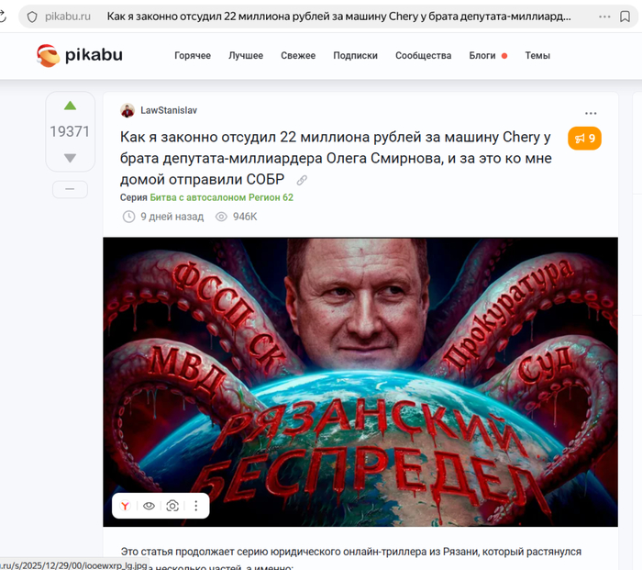Upvote the post with green arrow
Viewport: 642px width, 570px height.
click(70, 106)
